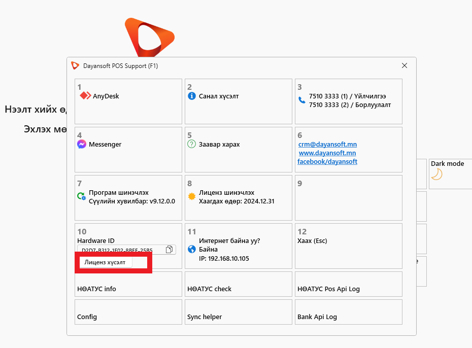Toggle Dark mode moon icon

[x=437, y=174]
